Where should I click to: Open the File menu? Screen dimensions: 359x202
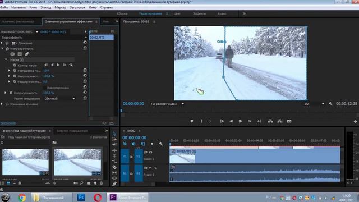[4, 7]
